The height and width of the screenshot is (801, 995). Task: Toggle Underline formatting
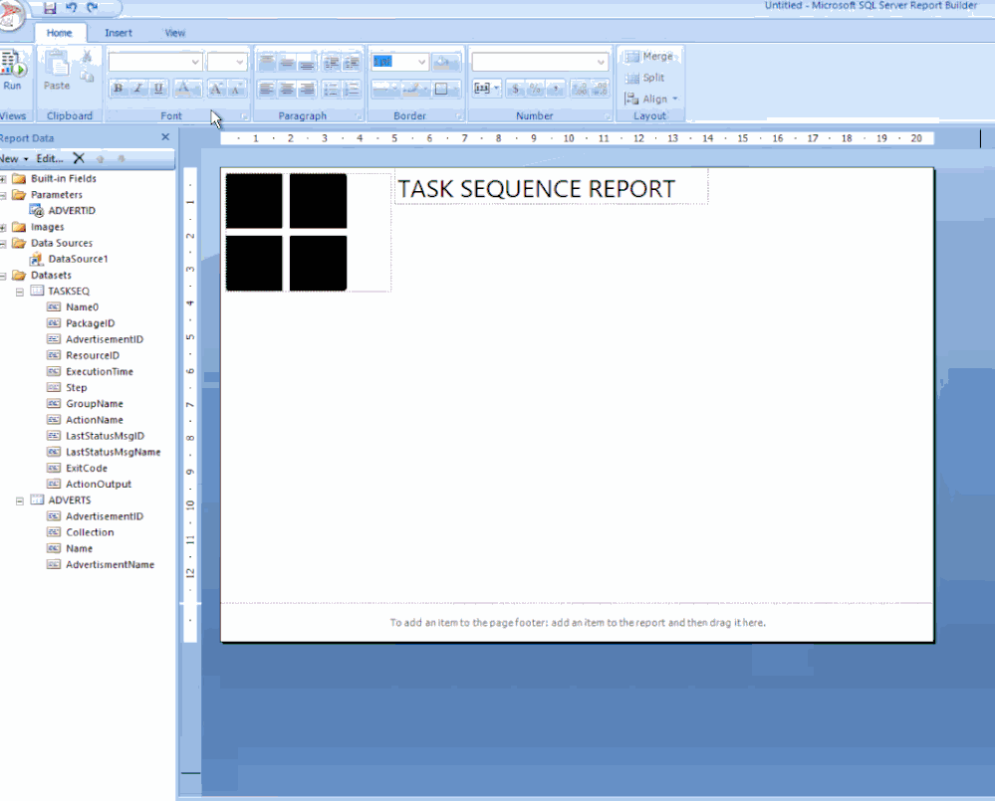(x=158, y=89)
